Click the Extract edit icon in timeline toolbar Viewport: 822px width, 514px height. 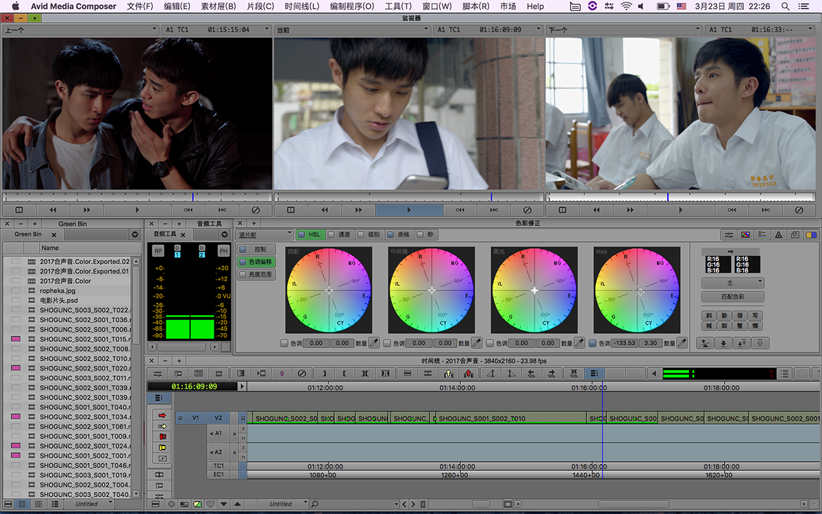tap(469, 374)
